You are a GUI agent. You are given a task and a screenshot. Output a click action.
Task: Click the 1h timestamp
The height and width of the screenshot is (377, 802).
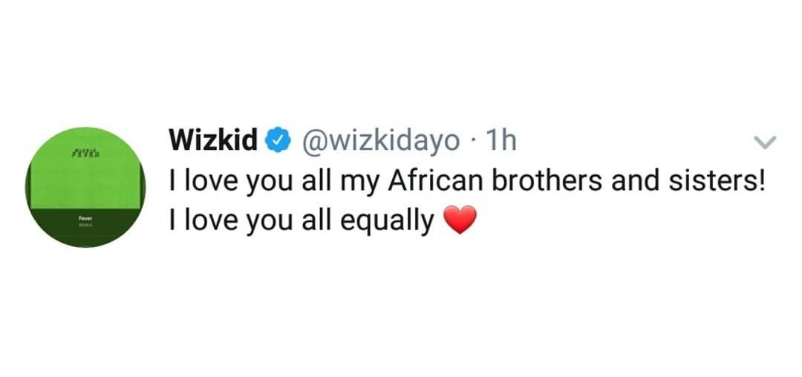[x=499, y=140]
